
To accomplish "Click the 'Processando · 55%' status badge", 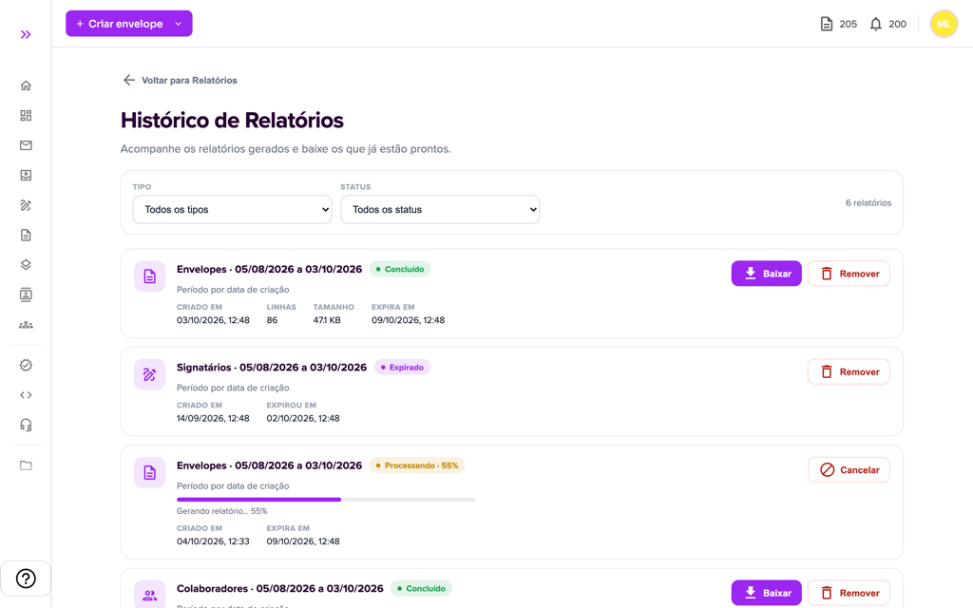I will point(417,465).
